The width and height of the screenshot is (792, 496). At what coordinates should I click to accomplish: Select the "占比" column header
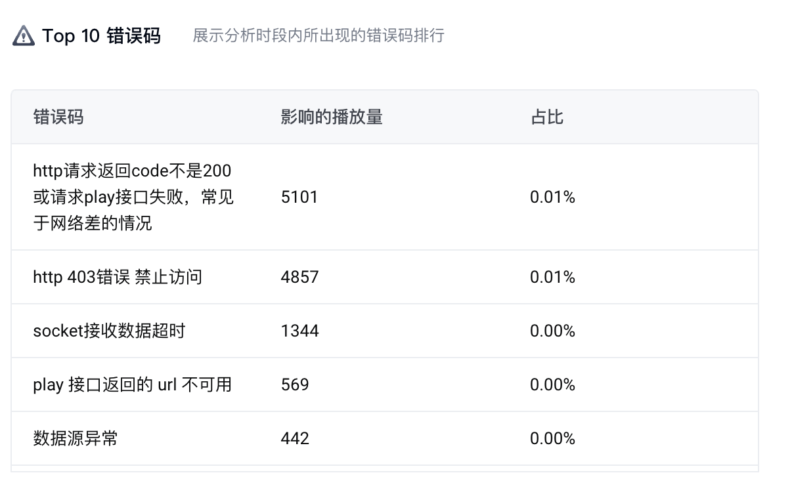click(x=547, y=117)
